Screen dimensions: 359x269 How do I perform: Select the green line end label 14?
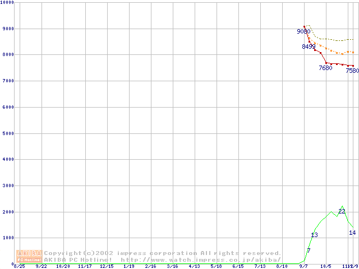click(x=352, y=233)
